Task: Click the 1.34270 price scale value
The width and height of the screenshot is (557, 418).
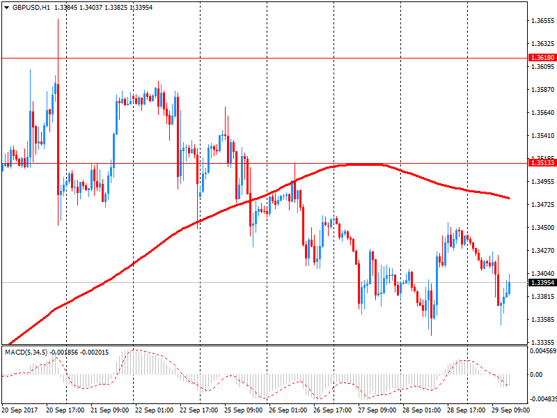Action: [542, 251]
